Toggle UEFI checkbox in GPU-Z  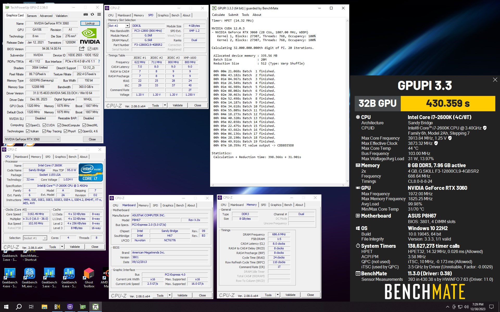89,49
